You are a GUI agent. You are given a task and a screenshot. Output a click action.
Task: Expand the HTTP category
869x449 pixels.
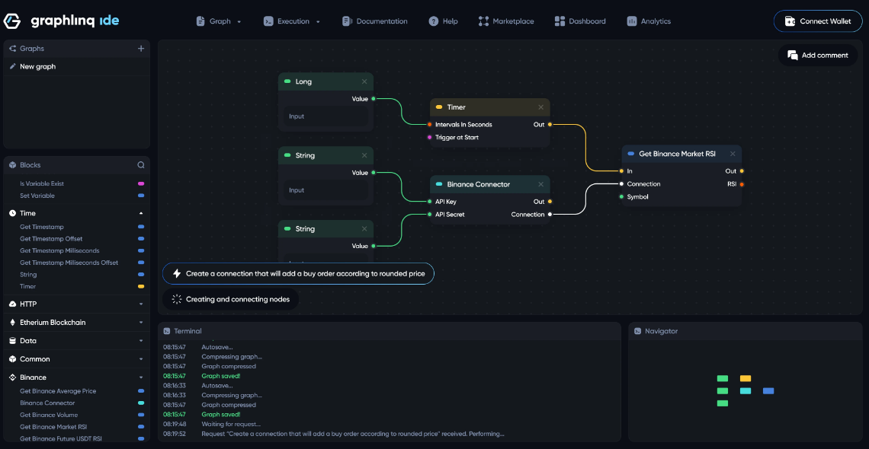tap(139, 304)
